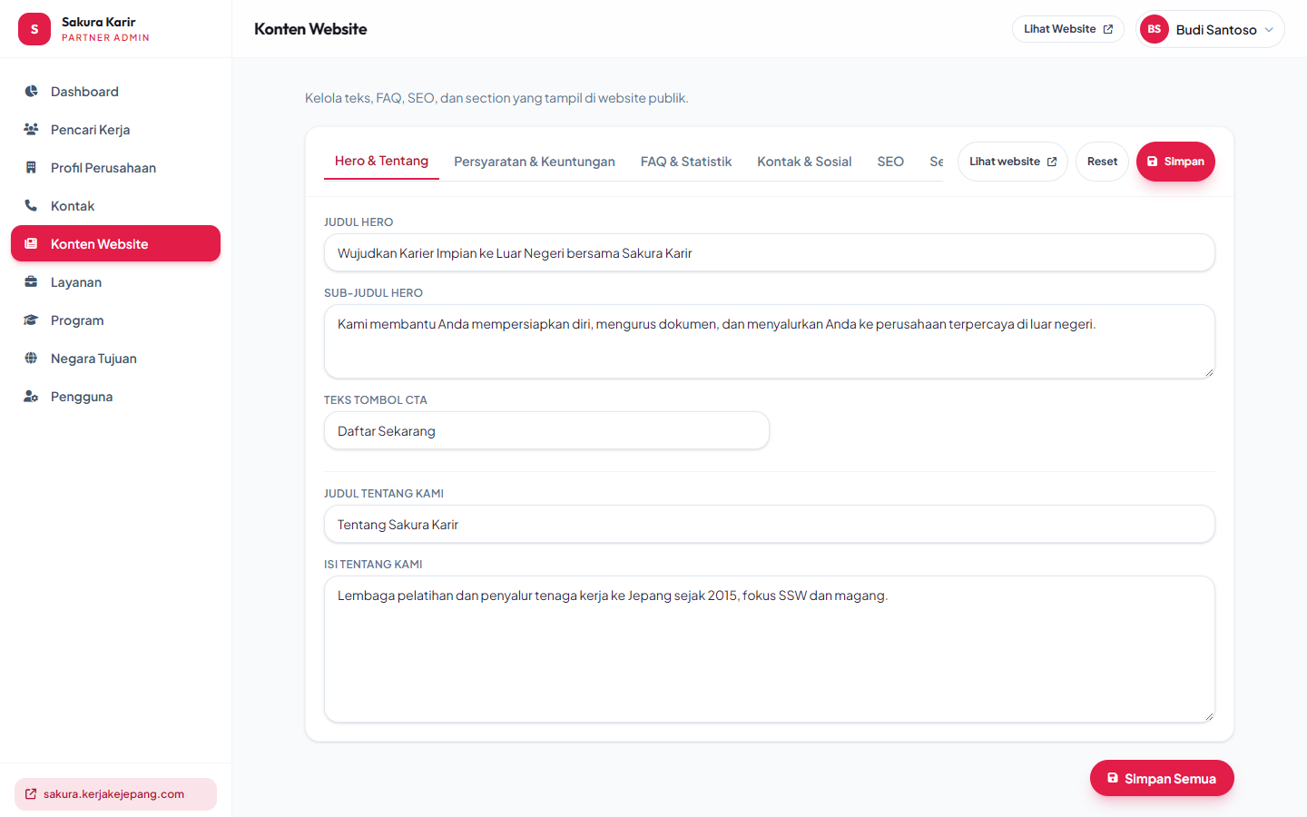Click the save icon in Simpan Semua
Image resolution: width=1307 pixels, height=817 pixels.
point(1113,778)
